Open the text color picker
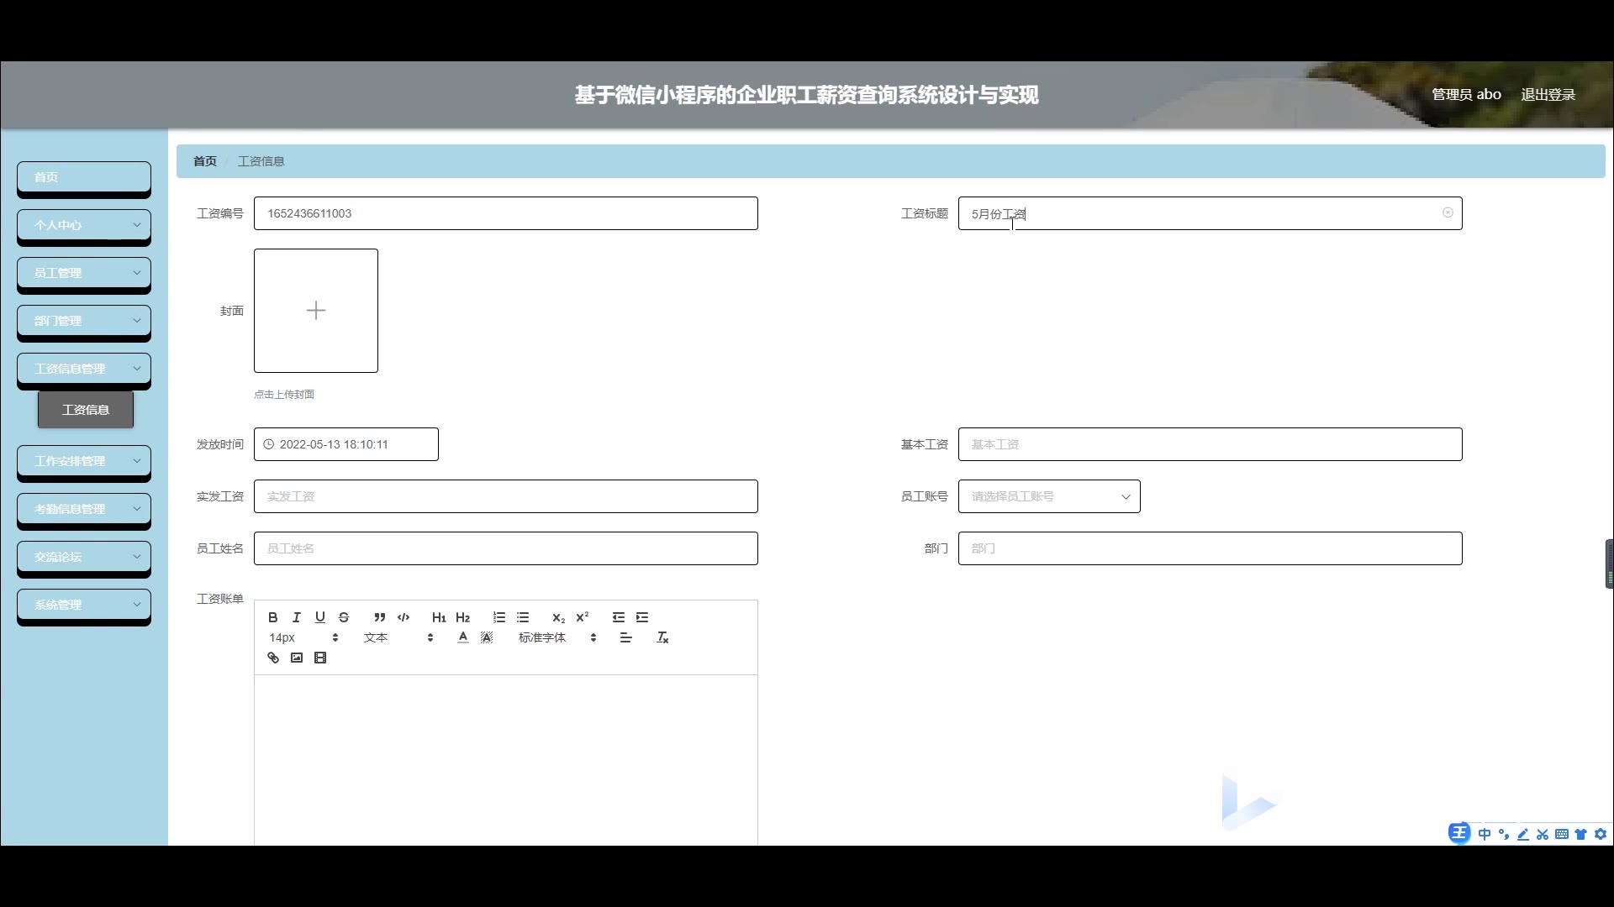Screen dimensions: 1614x907 [x=463, y=637]
